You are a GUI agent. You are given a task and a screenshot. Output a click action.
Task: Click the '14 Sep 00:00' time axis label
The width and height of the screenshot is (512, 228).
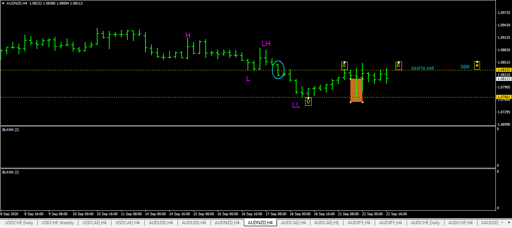click(155, 214)
